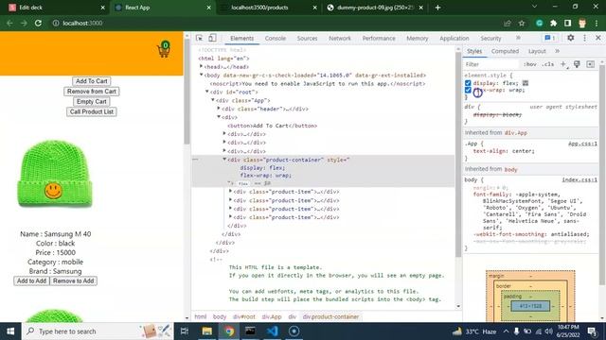Show more DevTools tabs chevron
The height and width of the screenshot is (340, 606).
pyautogui.click(x=518, y=38)
